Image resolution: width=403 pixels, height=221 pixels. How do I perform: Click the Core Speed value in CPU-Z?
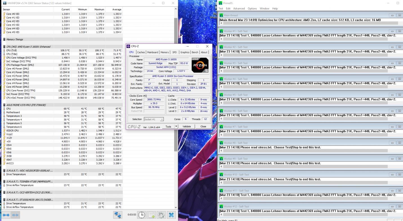point(154,100)
